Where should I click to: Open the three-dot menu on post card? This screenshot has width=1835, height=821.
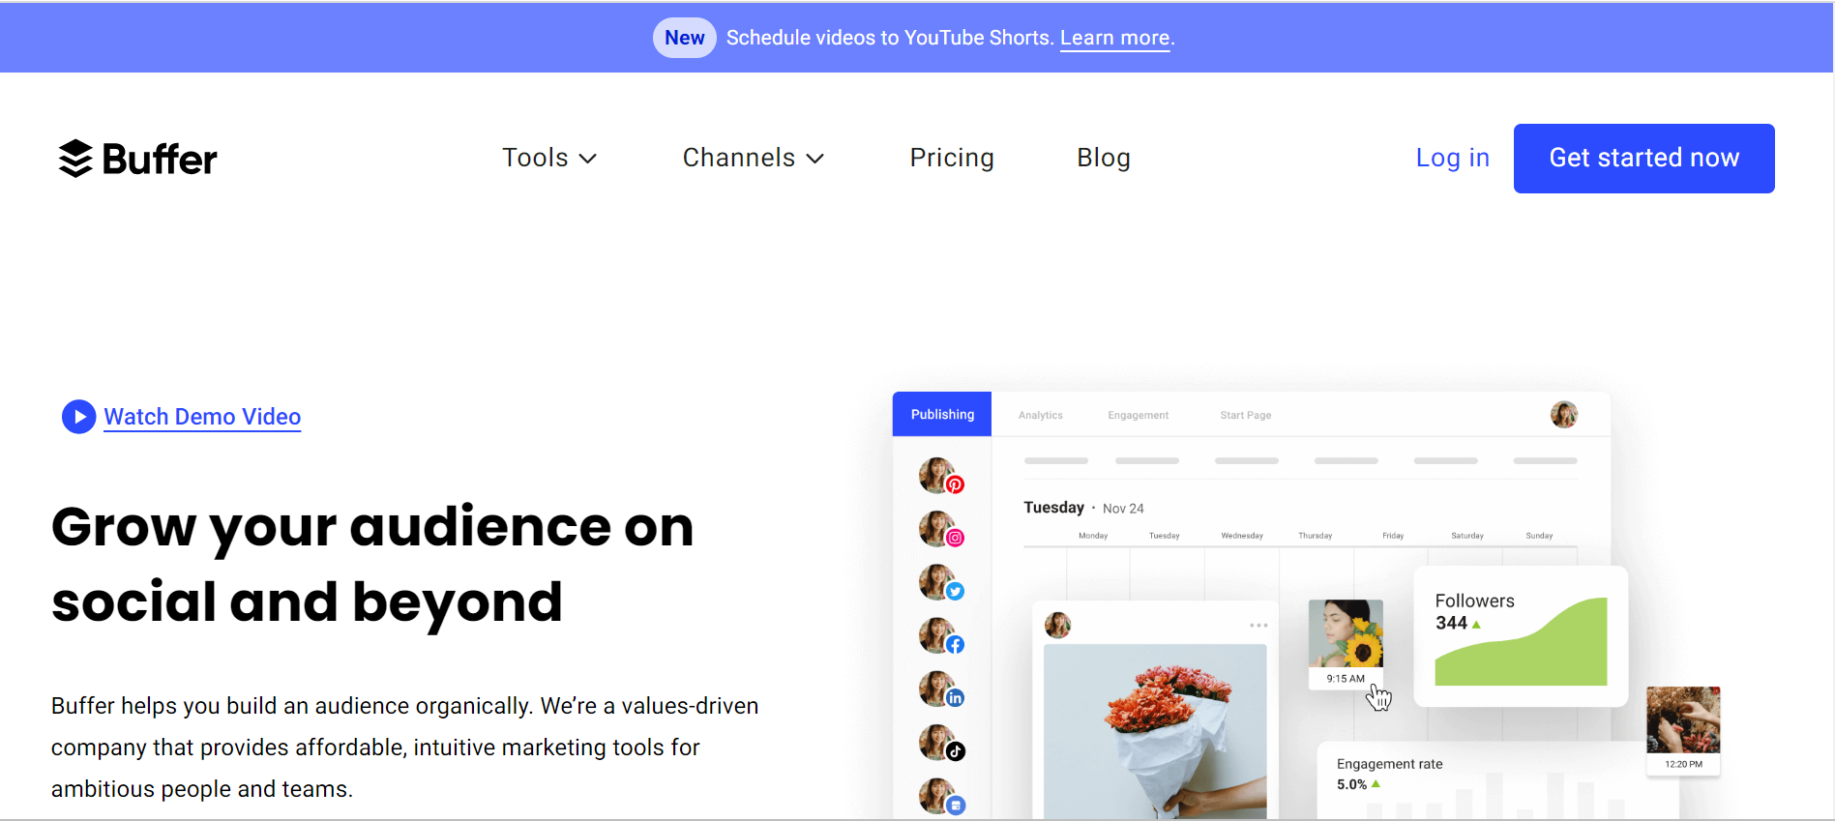(1258, 626)
